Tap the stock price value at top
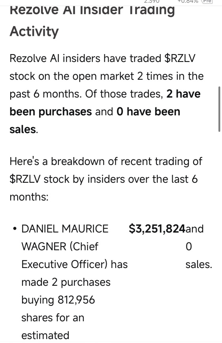The image size is (222, 343). [x=152, y=1]
